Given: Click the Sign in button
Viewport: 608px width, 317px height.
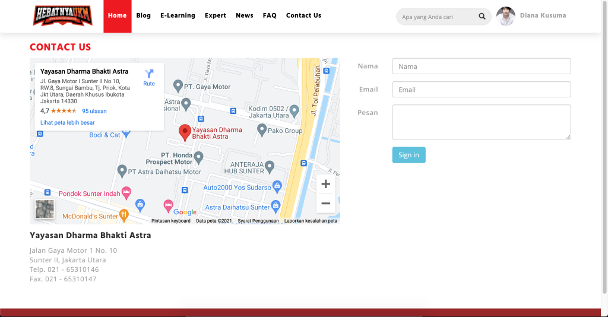Looking at the screenshot, I should tap(408, 155).
